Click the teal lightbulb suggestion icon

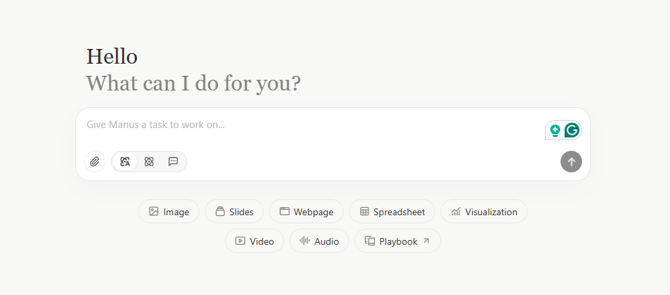pyautogui.click(x=555, y=130)
